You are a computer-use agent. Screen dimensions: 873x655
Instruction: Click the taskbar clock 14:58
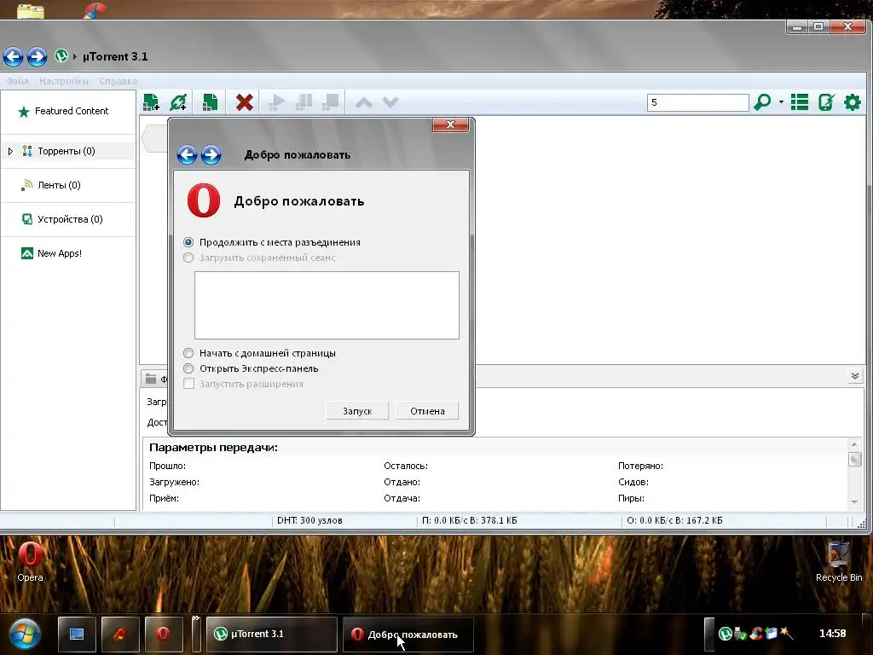click(x=832, y=634)
